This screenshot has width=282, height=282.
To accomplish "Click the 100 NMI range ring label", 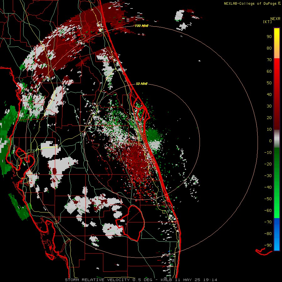I will (142, 26).
